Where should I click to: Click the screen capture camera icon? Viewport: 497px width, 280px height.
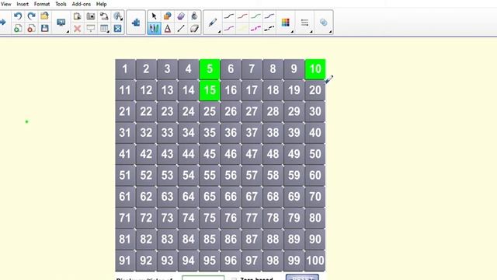91,16
